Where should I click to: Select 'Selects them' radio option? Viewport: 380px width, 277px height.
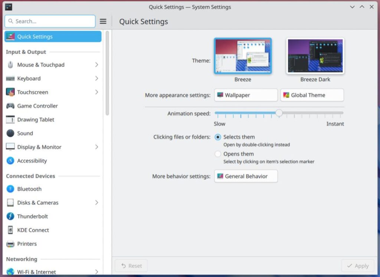tap(217, 137)
